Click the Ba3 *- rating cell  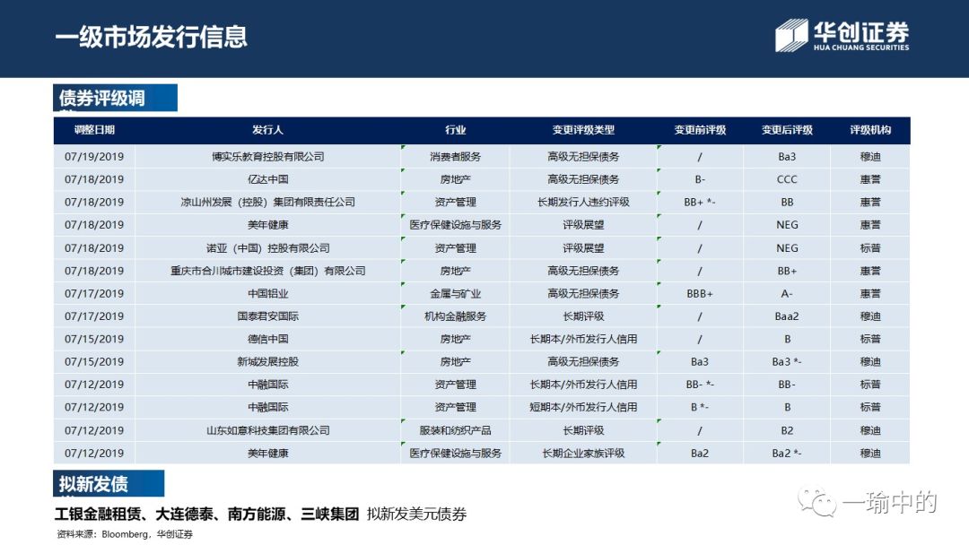(787, 361)
